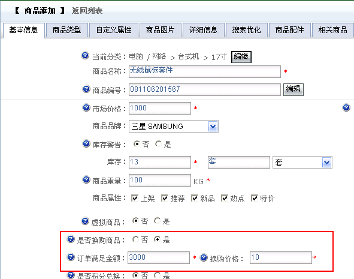The image size is (354, 279).
Task: Toggle the 推荐 checkbox
Action: tap(165, 198)
